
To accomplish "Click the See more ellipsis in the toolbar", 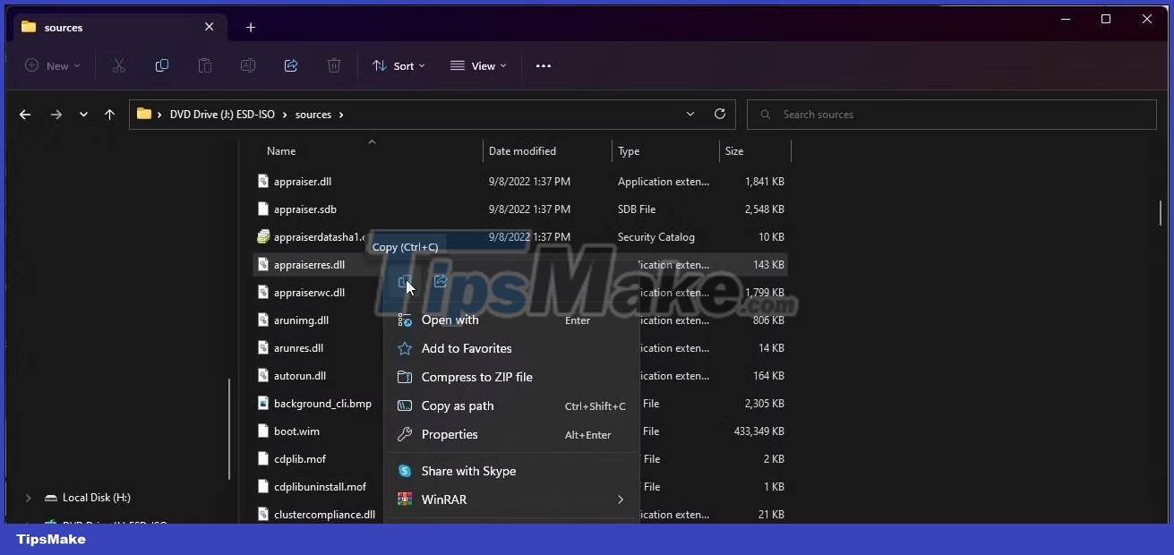I will point(543,65).
